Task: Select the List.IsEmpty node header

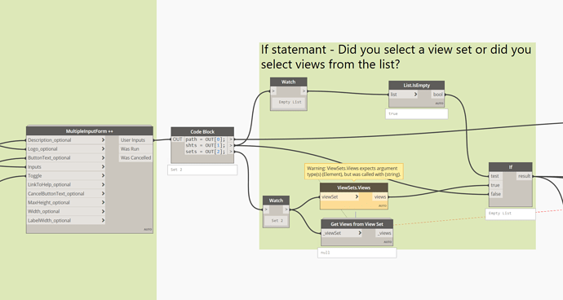Action: pos(416,86)
